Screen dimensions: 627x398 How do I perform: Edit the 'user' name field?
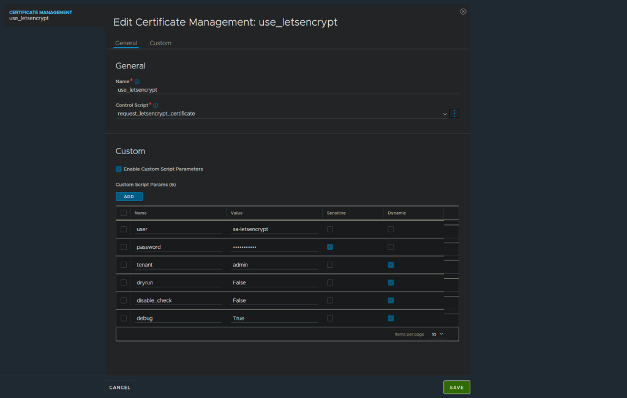(x=178, y=229)
